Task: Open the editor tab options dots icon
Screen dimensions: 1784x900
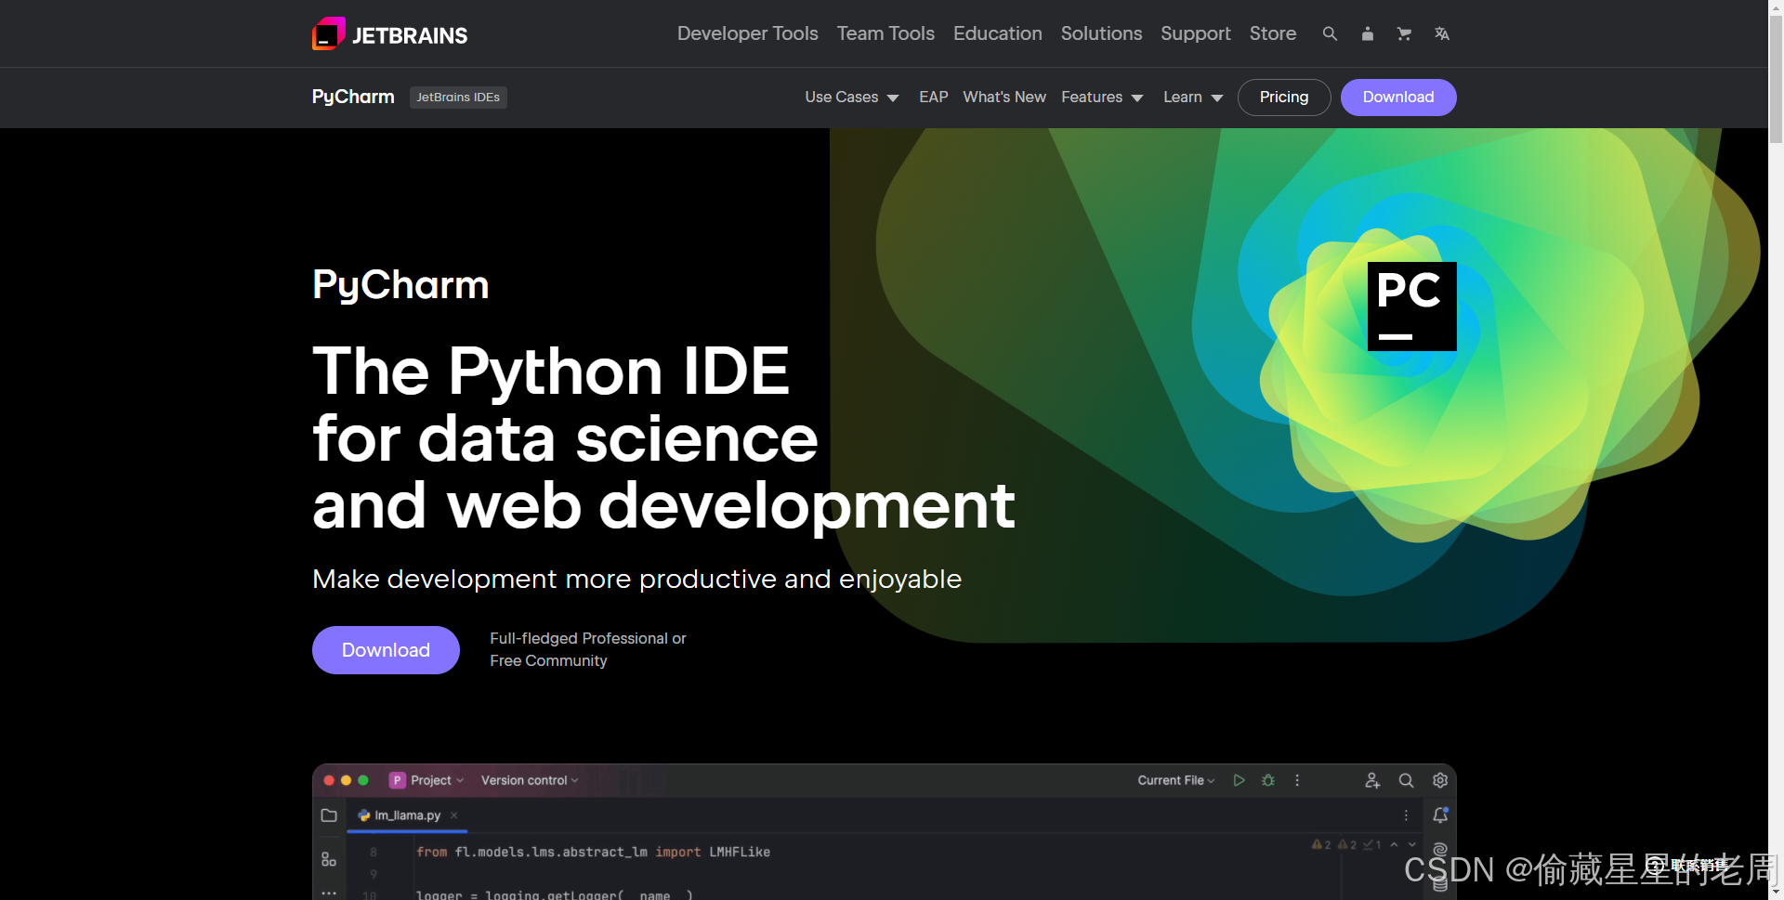Action: point(1406,815)
